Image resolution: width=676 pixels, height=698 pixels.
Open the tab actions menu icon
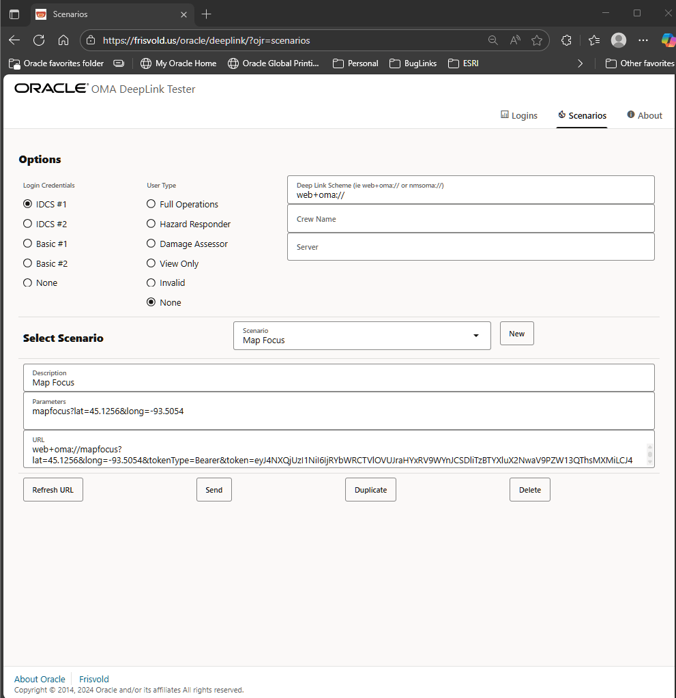click(x=14, y=14)
